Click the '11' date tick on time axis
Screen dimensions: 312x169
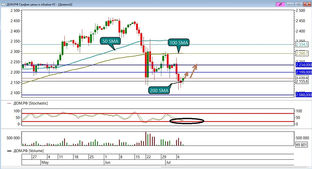click(61, 157)
